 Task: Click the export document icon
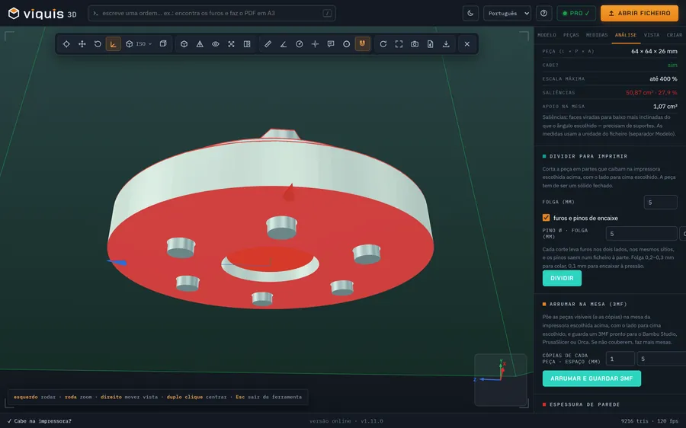431,43
